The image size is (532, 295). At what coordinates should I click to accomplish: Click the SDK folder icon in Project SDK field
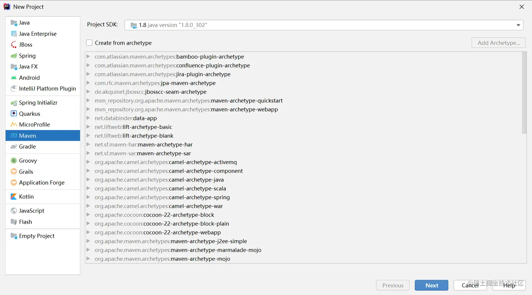134,25
